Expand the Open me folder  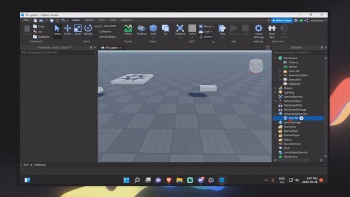[280, 71]
